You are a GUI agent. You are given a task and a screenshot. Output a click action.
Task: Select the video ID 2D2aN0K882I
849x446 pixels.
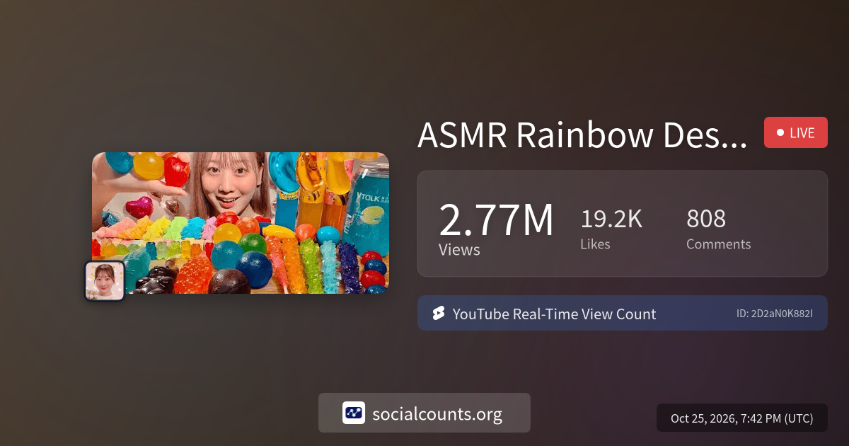click(x=775, y=314)
